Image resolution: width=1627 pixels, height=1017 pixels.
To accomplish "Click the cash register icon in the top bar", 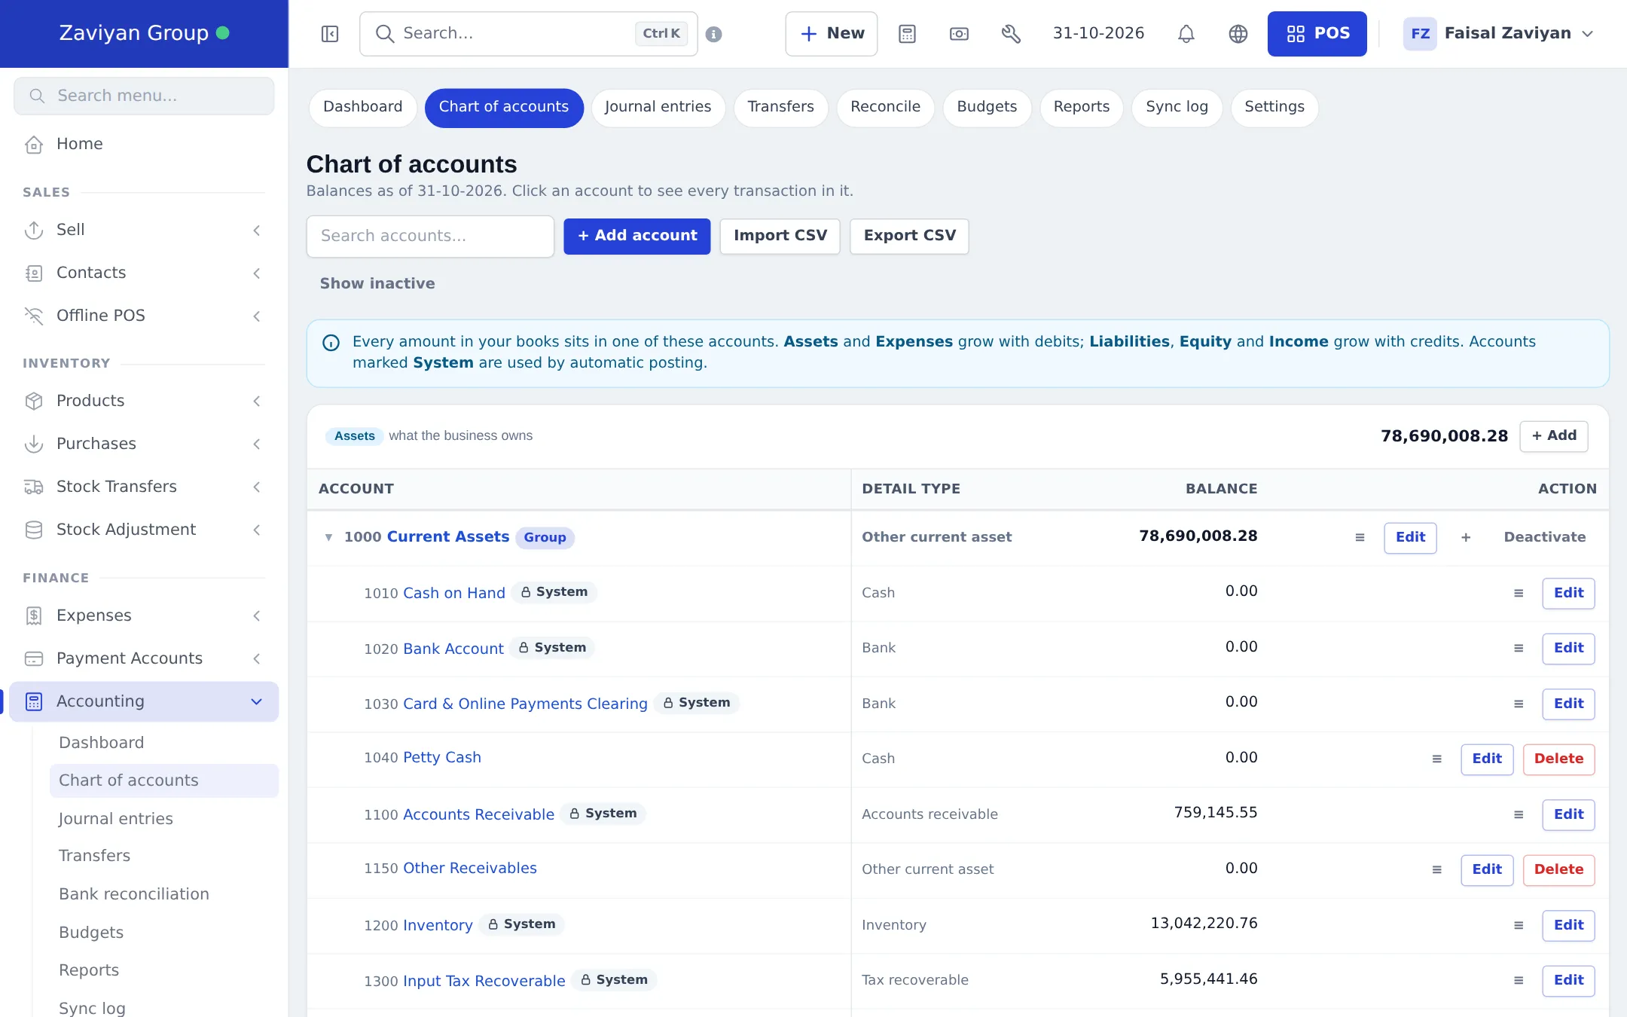I will tap(959, 34).
